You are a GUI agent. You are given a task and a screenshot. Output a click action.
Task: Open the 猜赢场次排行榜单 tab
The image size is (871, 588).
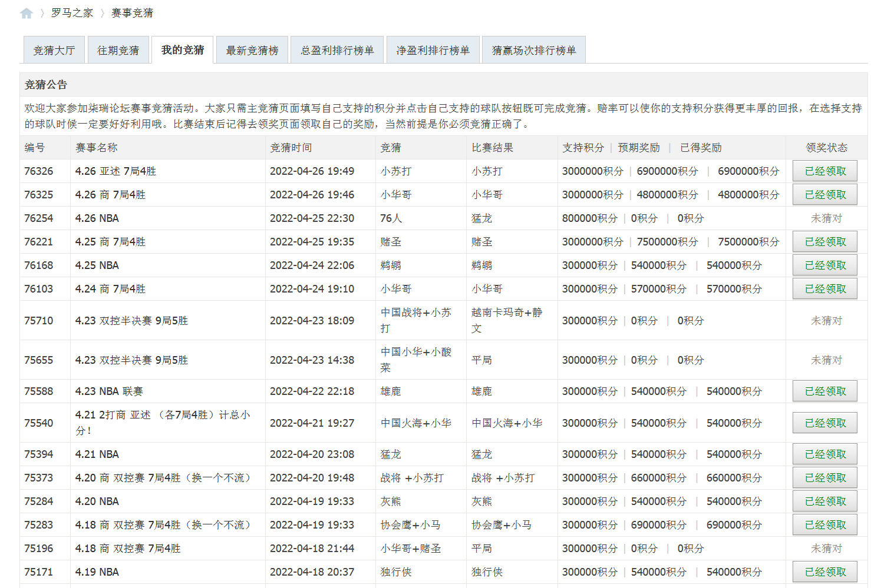coord(533,51)
